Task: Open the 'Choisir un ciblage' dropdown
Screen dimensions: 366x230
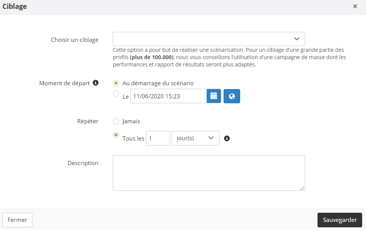Action: [209, 39]
